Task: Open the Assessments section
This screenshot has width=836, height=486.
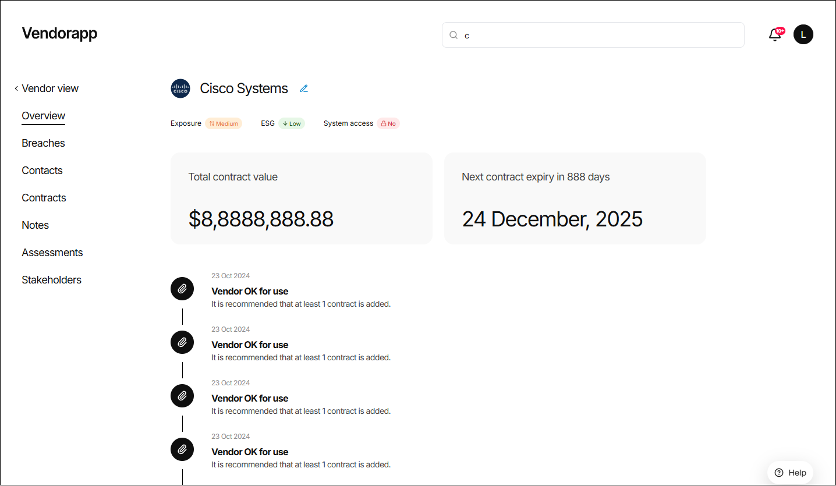Action: tap(52, 253)
